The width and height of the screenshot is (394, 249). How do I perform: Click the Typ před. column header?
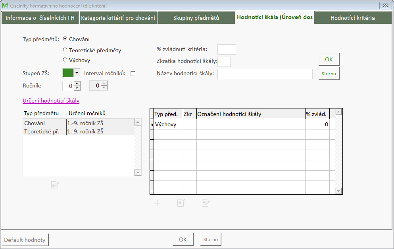click(168, 114)
